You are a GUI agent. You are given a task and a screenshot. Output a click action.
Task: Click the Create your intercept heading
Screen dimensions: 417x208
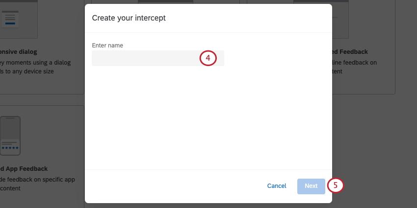(x=129, y=18)
